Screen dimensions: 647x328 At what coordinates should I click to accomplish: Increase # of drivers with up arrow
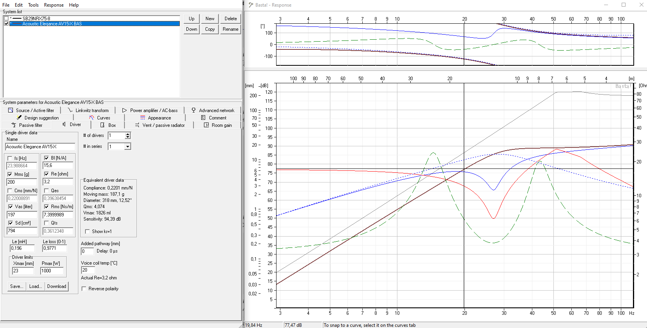pyautogui.click(x=128, y=134)
